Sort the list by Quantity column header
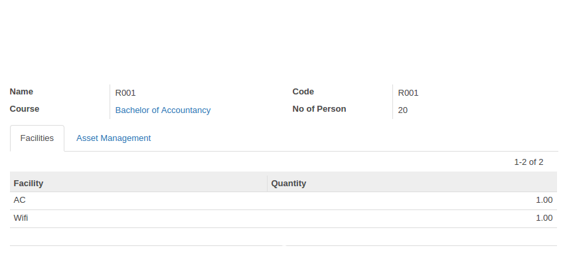 click(x=412, y=184)
